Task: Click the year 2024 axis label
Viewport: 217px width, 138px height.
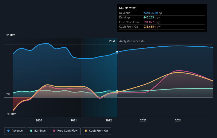Action: 178,120
